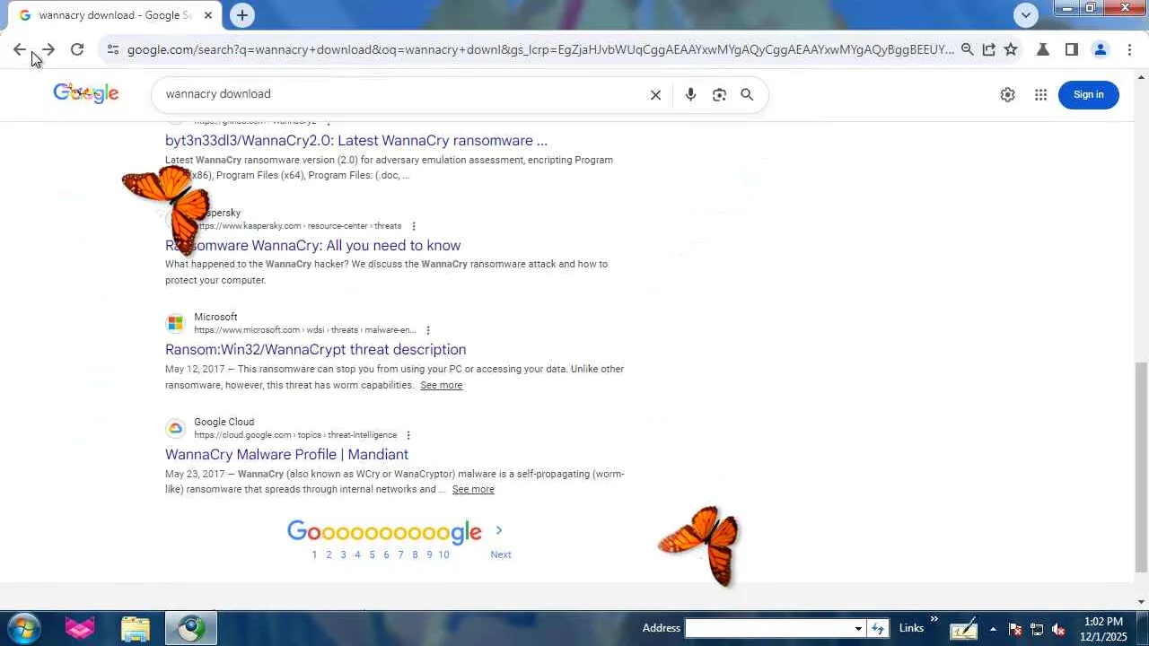Click the Google Cloud favicon in results
The image size is (1149, 646).
(x=175, y=428)
